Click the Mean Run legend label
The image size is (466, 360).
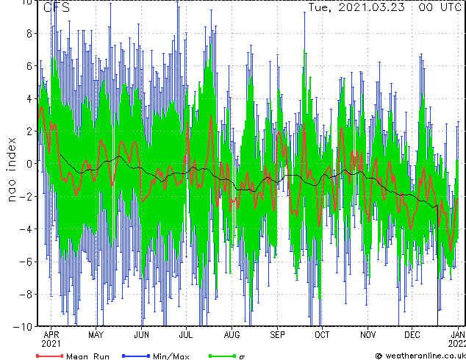(x=87, y=356)
